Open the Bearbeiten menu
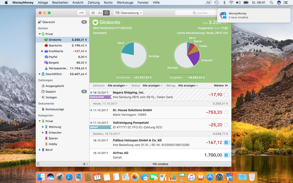Screen dimensions: 293x183 point(60,3)
